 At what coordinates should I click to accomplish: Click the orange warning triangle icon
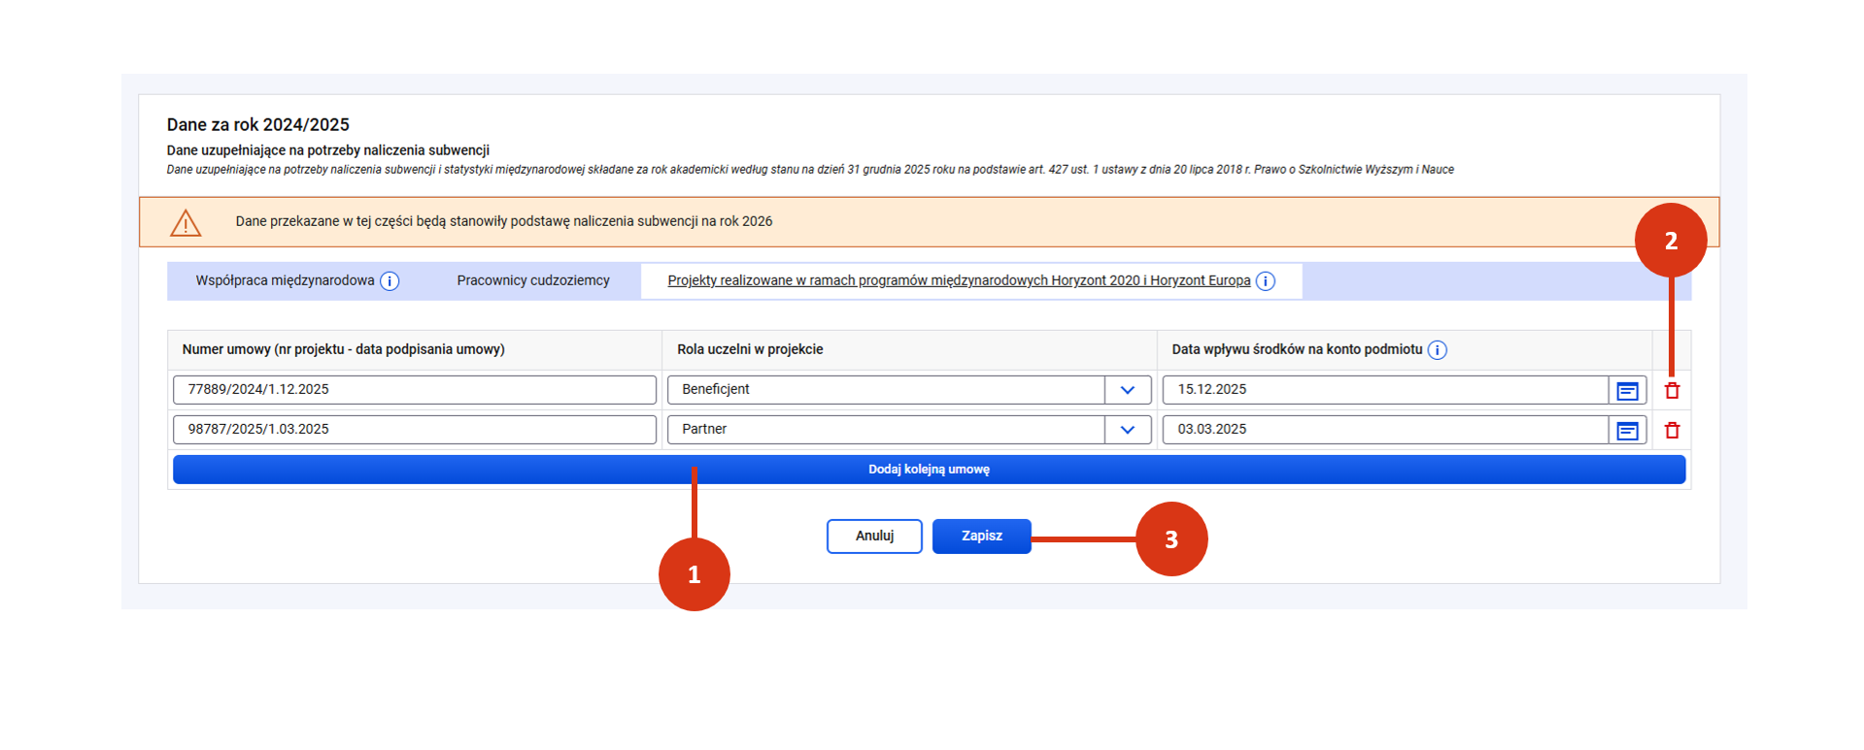(x=186, y=223)
